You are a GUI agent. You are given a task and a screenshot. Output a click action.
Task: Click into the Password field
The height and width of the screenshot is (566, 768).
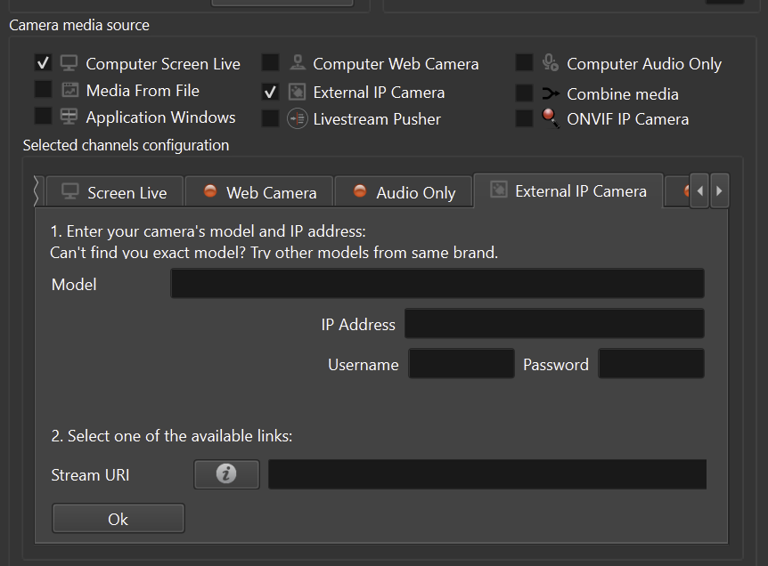pyautogui.click(x=650, y=364)
